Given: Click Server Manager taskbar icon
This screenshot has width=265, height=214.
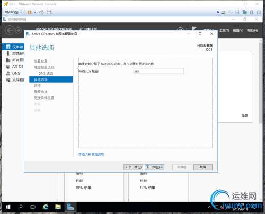Looking at the screenshot, I should [70, 207].
